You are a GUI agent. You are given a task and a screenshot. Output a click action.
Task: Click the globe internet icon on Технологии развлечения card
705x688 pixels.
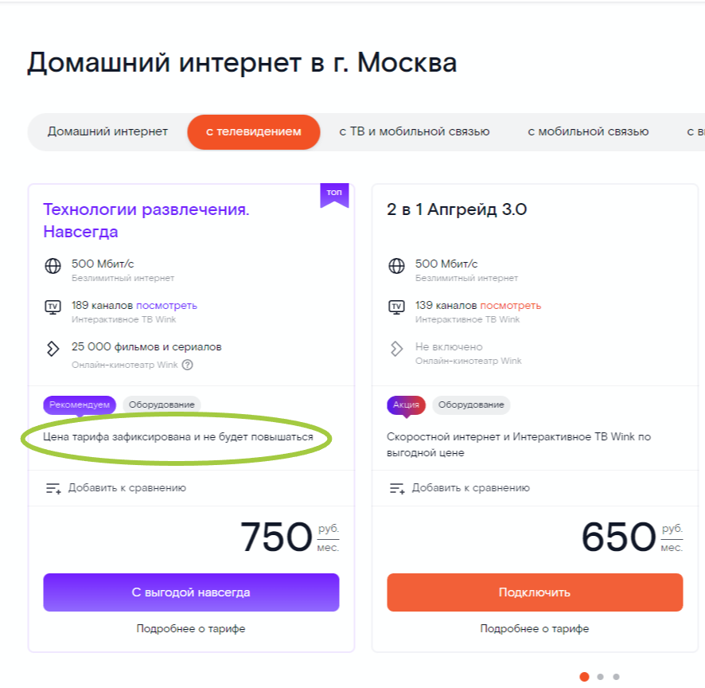53,265
